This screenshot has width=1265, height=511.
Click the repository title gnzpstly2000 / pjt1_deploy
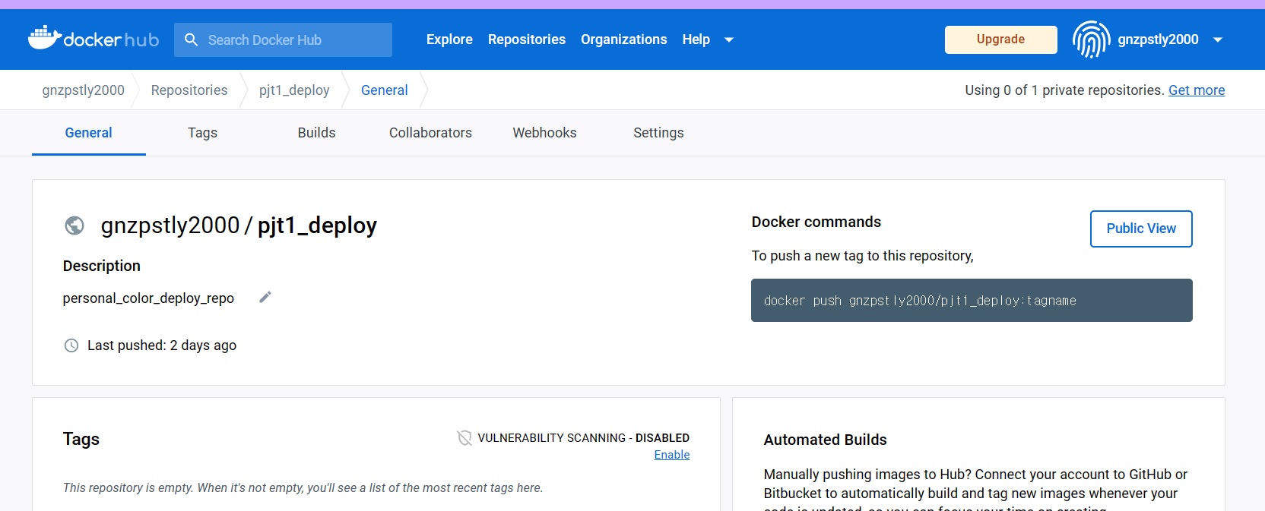coord(239,226)
